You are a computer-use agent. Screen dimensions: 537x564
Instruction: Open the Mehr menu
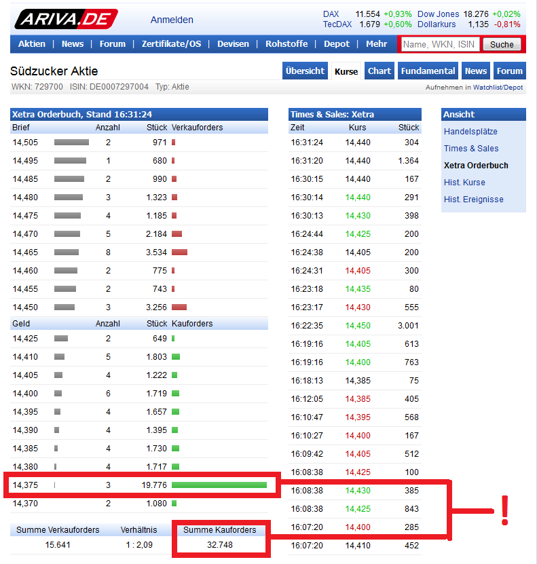pyautogui.click(x=377, y=44)
